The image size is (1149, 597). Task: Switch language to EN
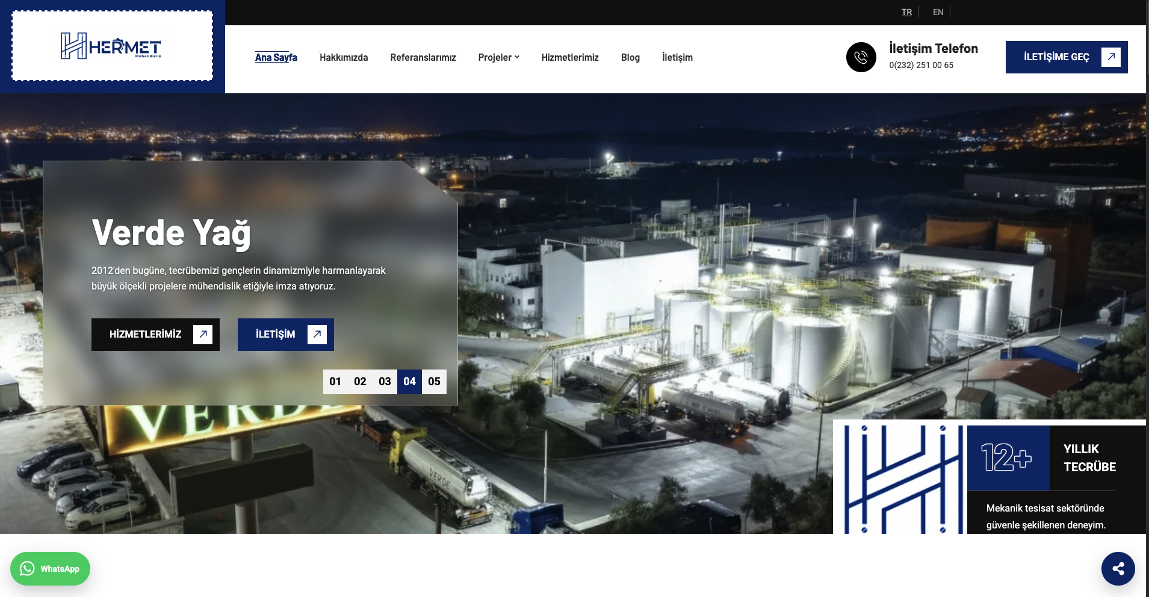pyautogui.click(x=938, y=12)
